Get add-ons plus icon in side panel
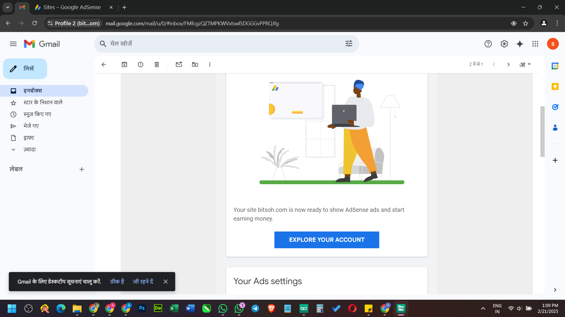 pyautogui.click(x=555, y=160)
